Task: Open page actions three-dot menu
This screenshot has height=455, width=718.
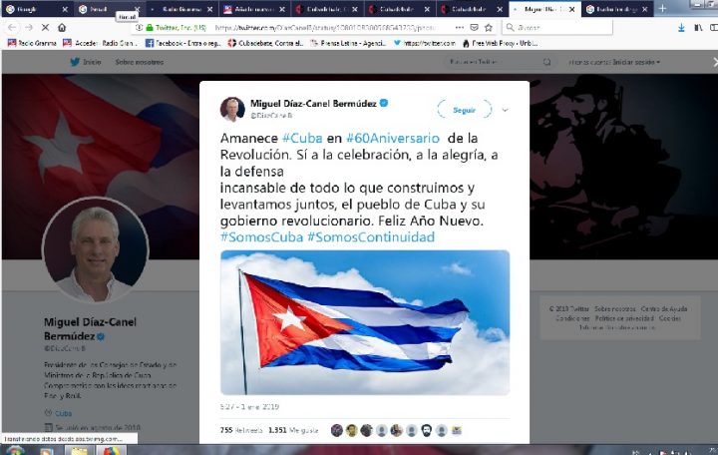Action: pyautogui.click(x=460, y=28)
